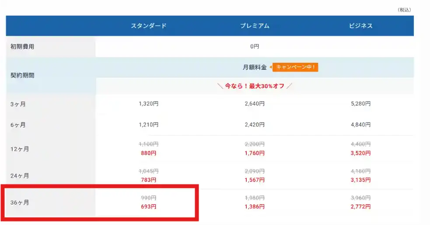Click the スタンダード column header
Image resolution: width=430 pixels, height=225 pixels.
coord(149,26)
